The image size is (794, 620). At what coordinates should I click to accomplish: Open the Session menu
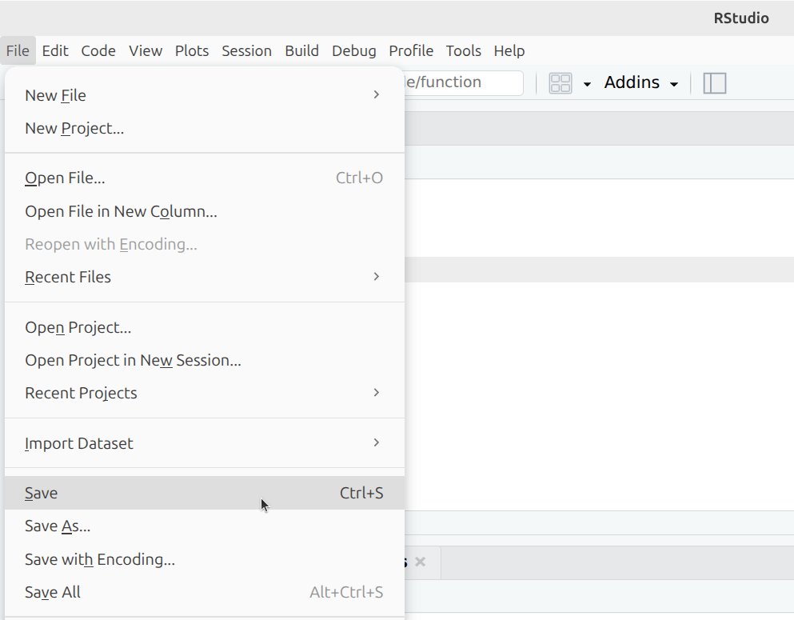(246, 50)
